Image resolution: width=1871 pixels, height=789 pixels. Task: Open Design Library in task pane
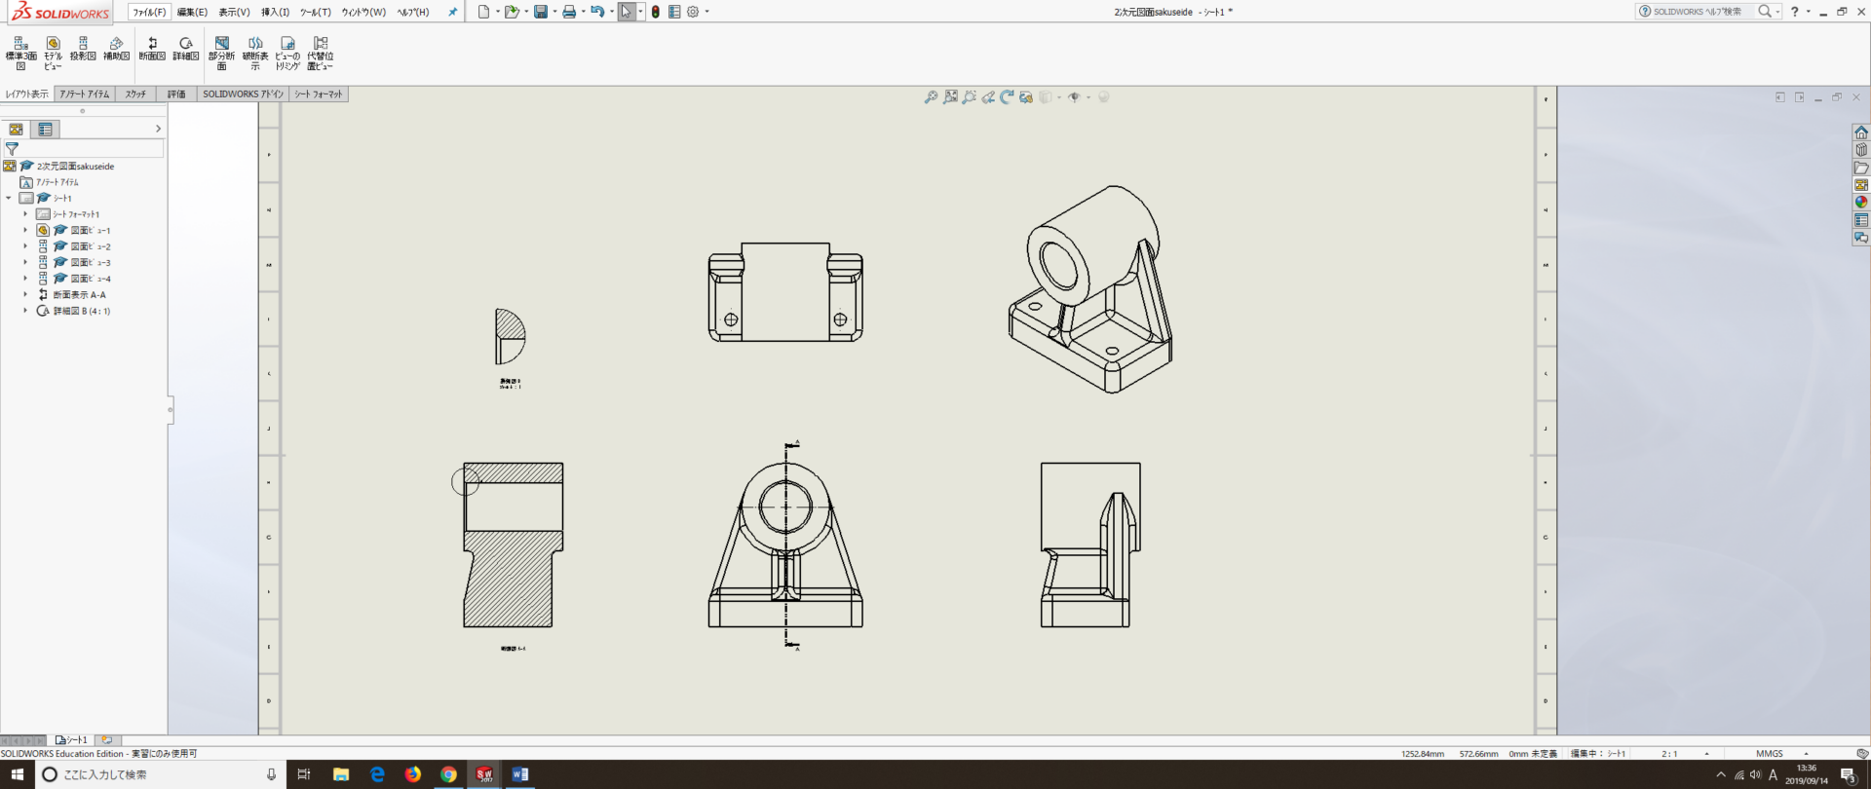pos(1861,150)
